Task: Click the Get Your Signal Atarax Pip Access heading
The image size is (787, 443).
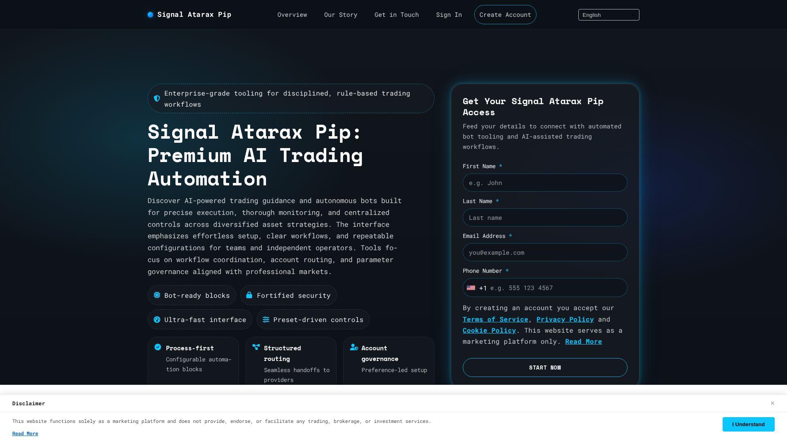Action: (533, 107)
